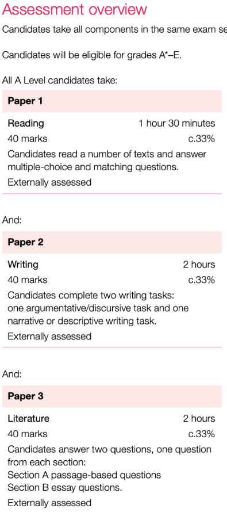Click the c.33% weighting for Paper 2
The image size is (227, 516).
pos(202,280)
